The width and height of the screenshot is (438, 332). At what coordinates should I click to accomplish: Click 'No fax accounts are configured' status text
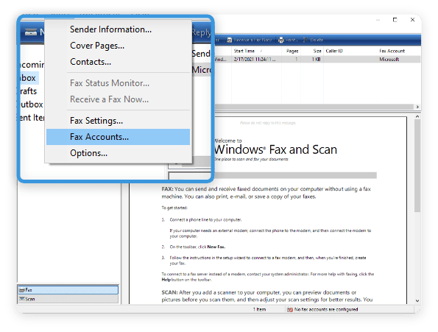[326, 309]
